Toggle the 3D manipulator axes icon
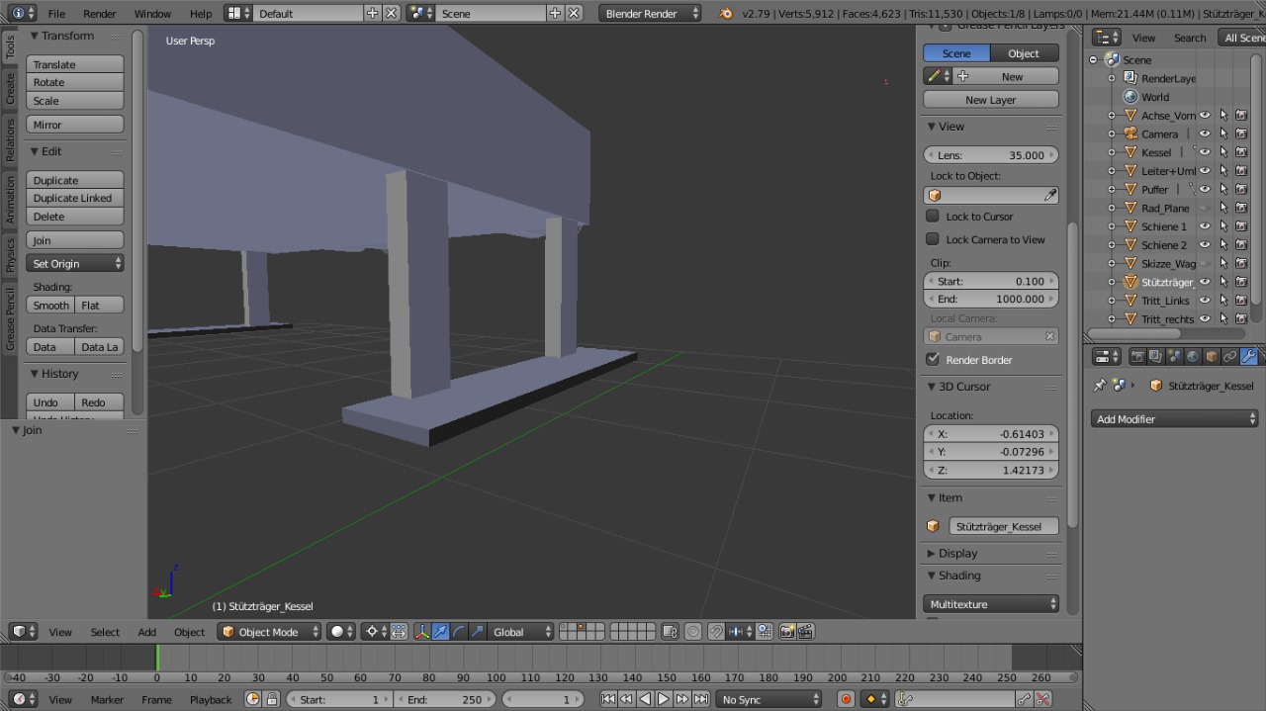Viewport: 1266px width, 711px height. (x=422, y=632)
